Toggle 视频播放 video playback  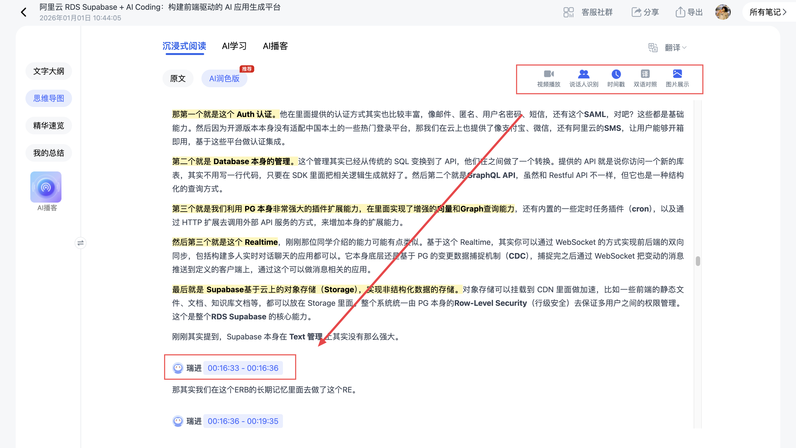point(549,79)
